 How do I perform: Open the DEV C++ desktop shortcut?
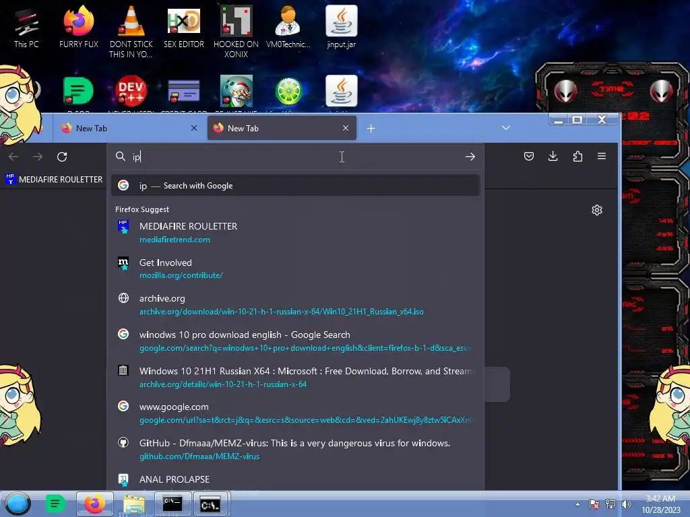[x=131, y=92]
